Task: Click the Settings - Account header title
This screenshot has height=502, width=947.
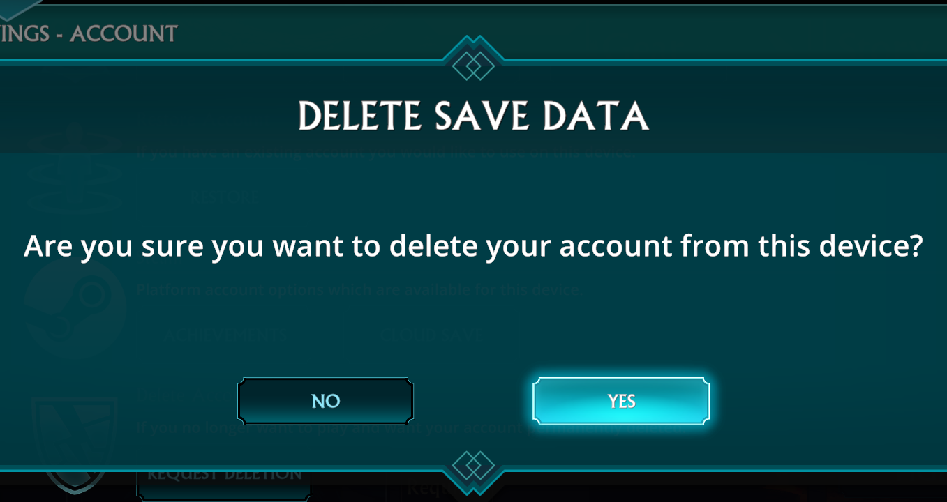Action: coord(89,33)
